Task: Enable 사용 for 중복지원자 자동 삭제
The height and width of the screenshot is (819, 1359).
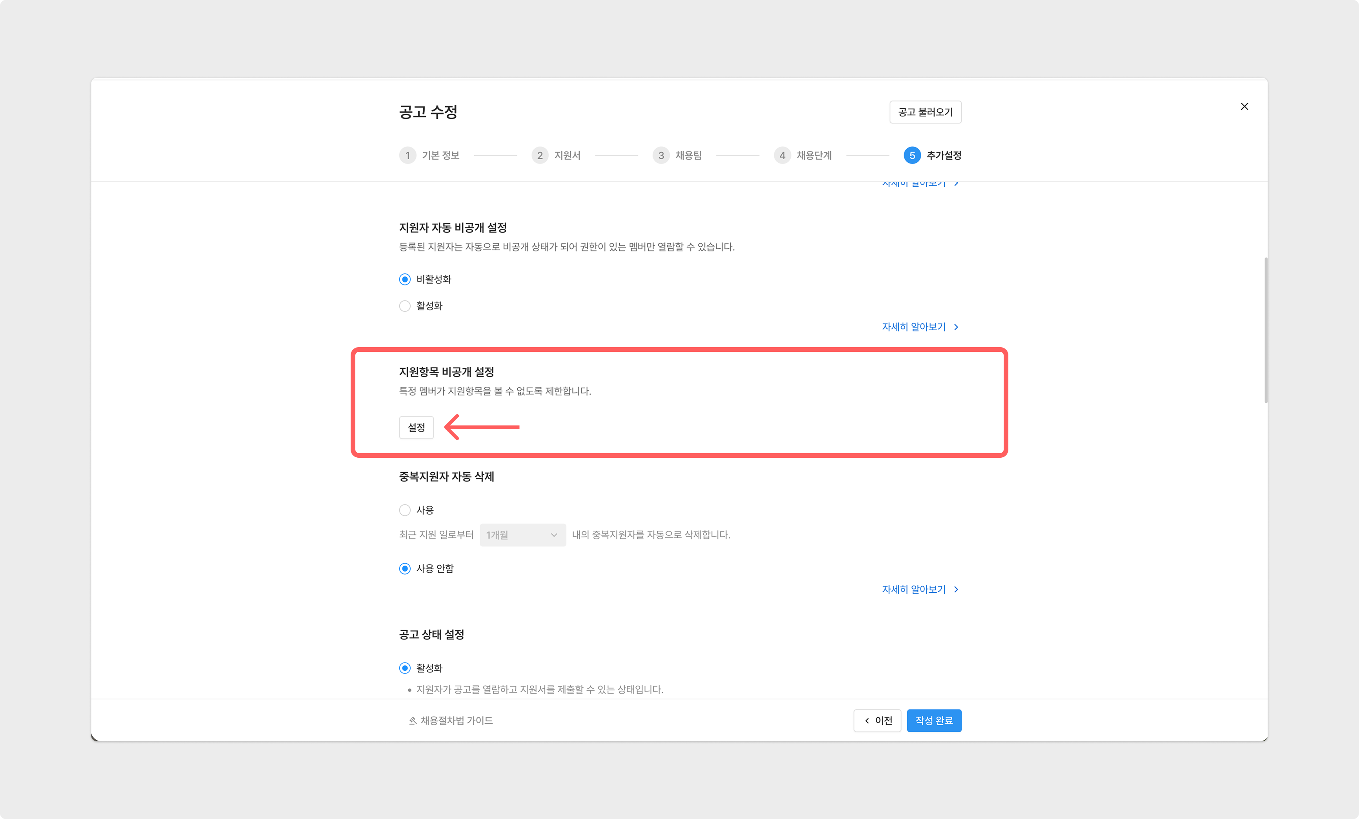Action: tap(405, 510)
